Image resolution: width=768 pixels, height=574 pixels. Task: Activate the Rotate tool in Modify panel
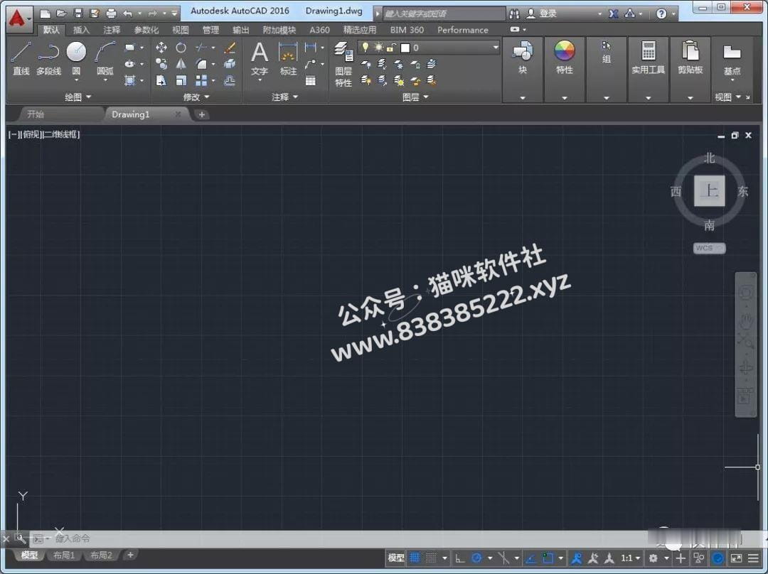[181, 48]
